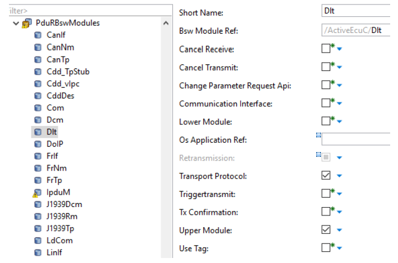Click the FrNm module icon

click(x=38, y=168)
